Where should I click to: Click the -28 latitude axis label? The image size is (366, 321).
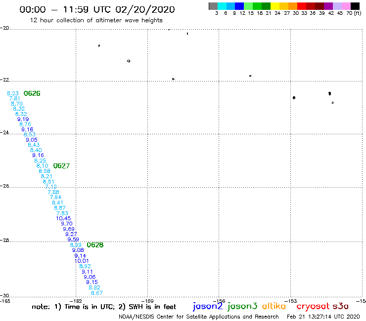pos(4,240)
